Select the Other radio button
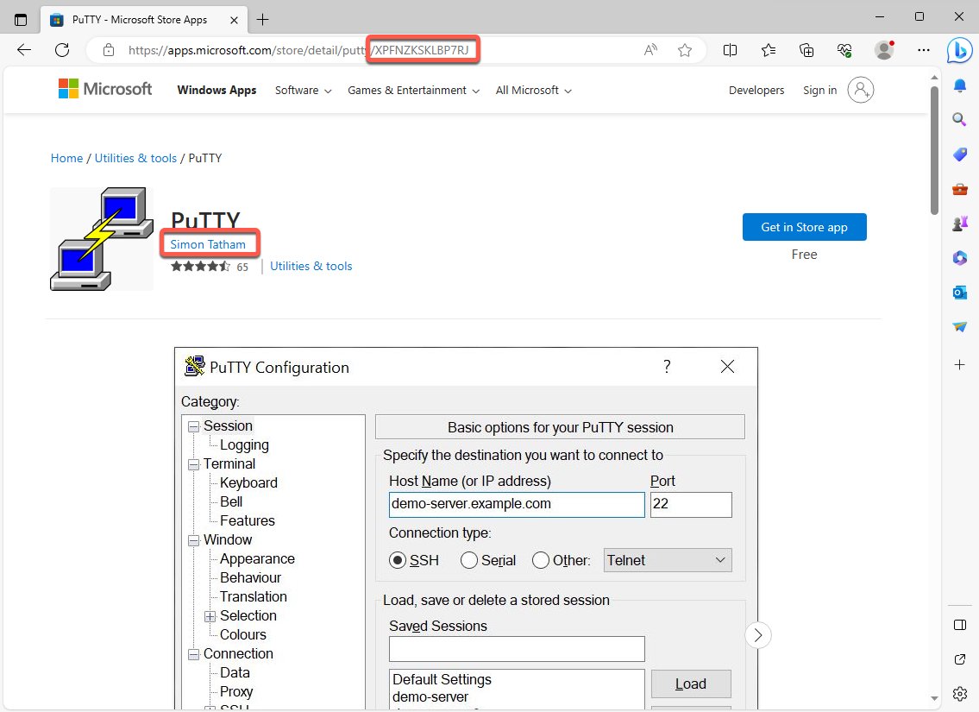 (541, 560)
